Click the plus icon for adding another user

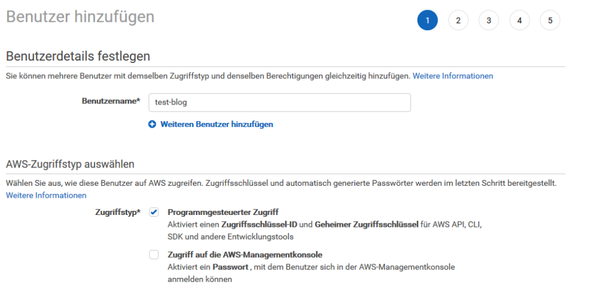[x=152, y=125]
